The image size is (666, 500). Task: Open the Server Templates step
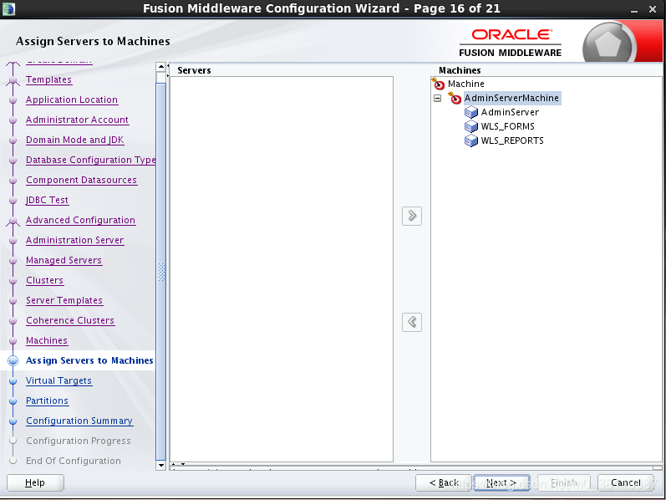pos(64,300)
